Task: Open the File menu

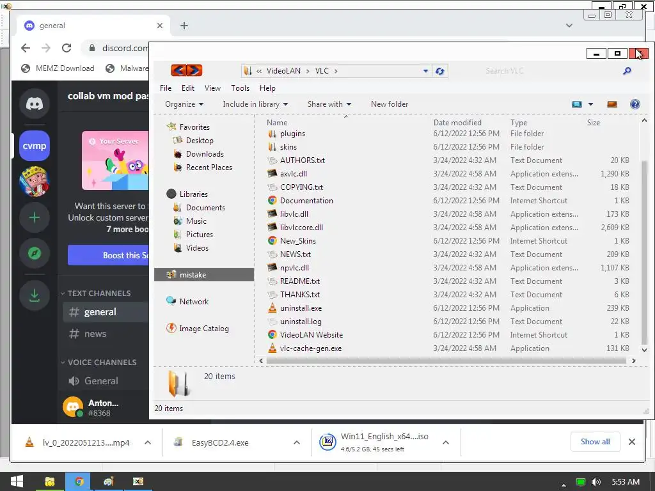Action: click(x=166, y=88)
